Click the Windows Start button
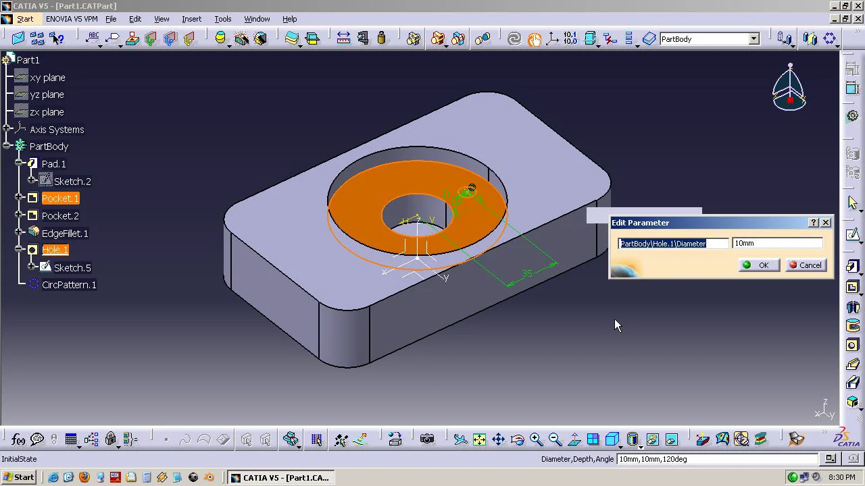Image resolution: width=865 pixels, height=486 pixels. (x=18, y=477)
